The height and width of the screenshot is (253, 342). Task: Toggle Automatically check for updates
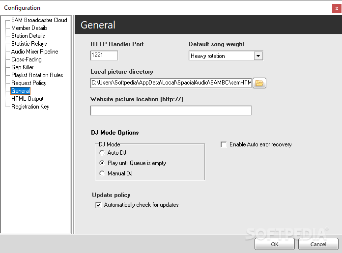[x=98, y=205]
